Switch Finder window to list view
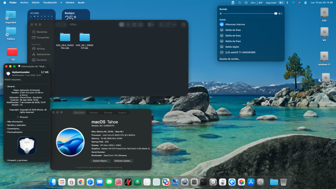This screenshot has height=189, width=336. click(x=128, y=25)
